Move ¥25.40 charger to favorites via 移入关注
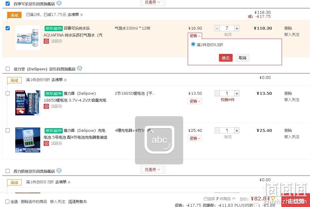Image resolution: width=310 pixels, height=207 pixels. (x=292, y=137)
